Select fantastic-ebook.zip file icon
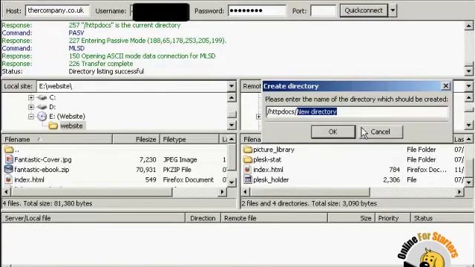475x267 pixels. [x=9, y=169]
